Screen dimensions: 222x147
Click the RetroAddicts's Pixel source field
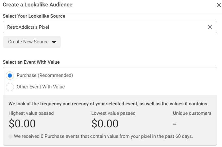(x=102, y=27)
